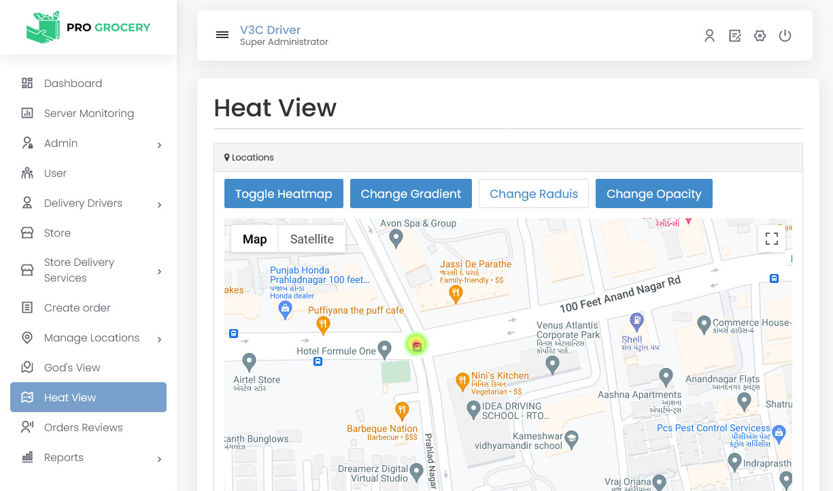Open God's View menu link
833x491 pixels.
pos(88,367)
